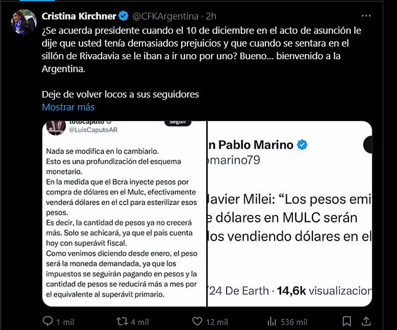
Task: Repost the tweet via retweet icon
Action: pos(122,321)
